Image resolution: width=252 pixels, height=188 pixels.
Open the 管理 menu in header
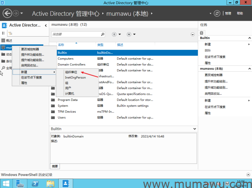pyautogui.click(x=228, y=14)
